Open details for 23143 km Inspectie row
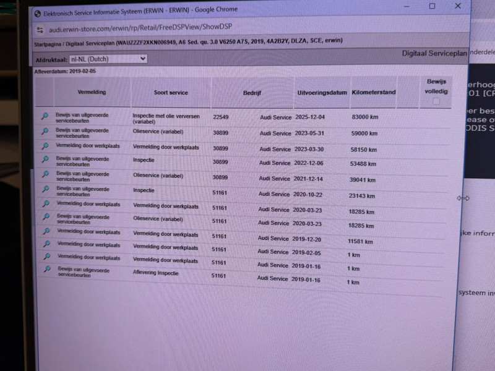 [45, 189]
